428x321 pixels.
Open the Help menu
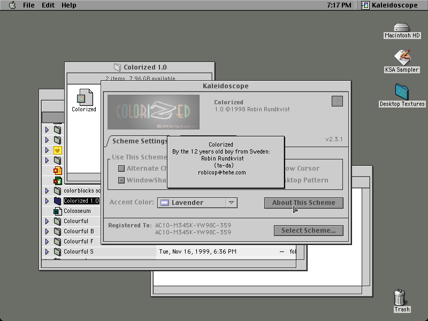point(69,5)
